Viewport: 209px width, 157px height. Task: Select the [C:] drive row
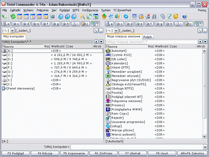pos(53,55)
